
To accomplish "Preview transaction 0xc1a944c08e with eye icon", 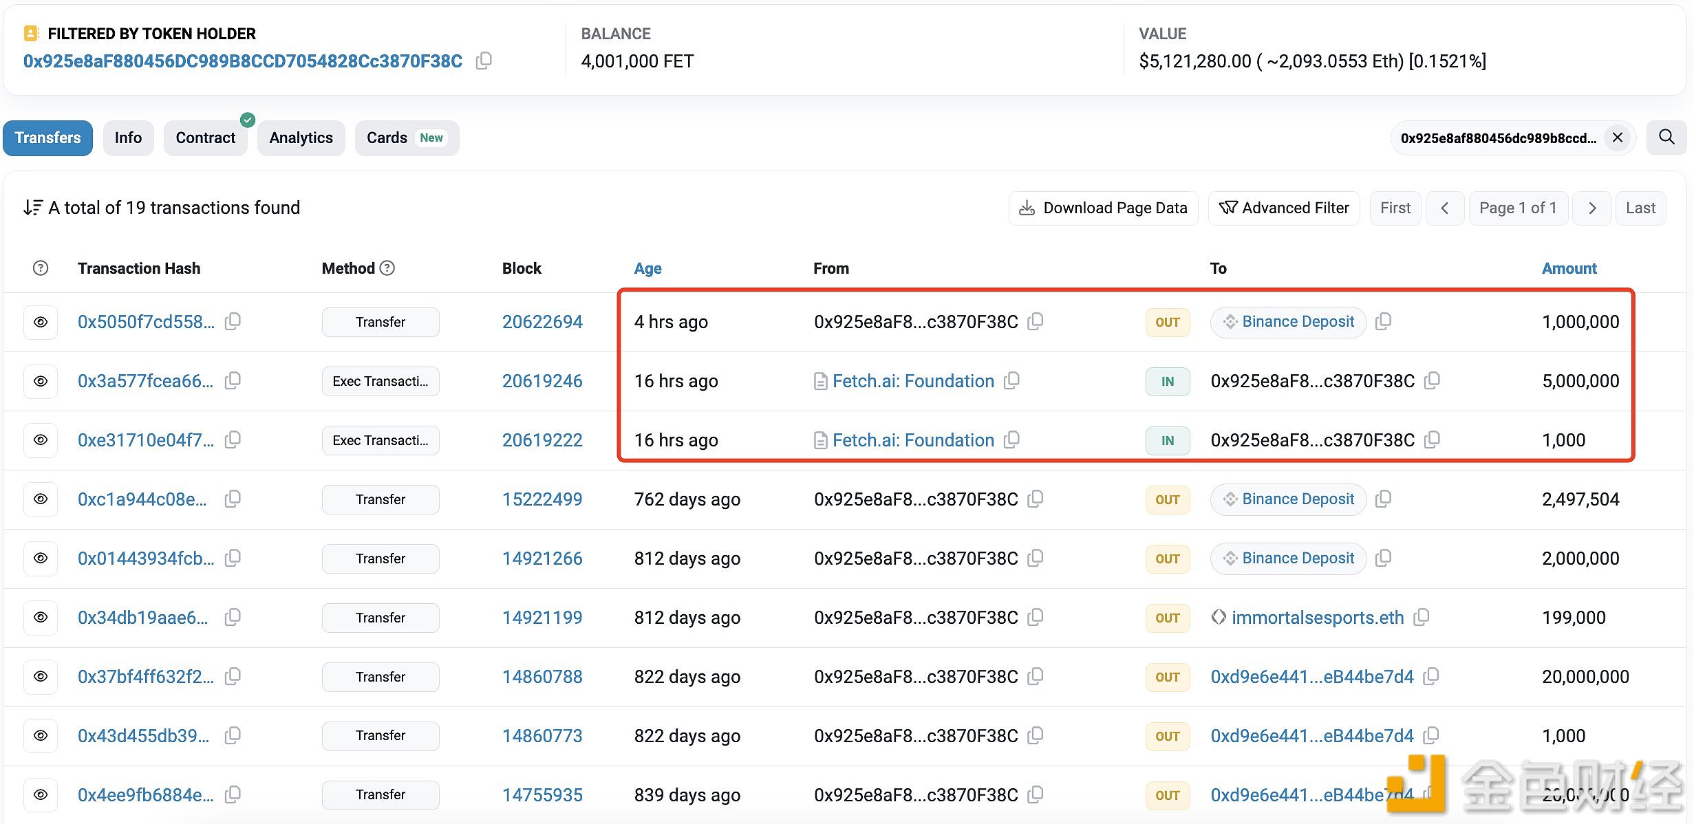I will point(41,499).
